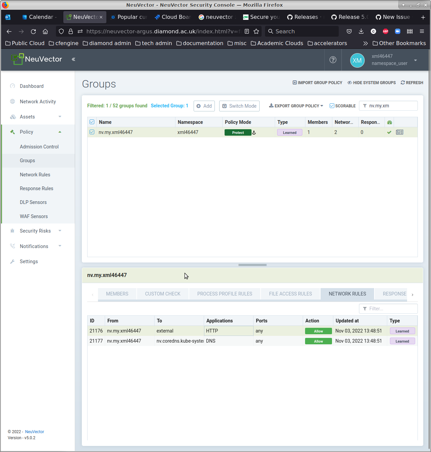Image resolution: width=431 pixels, height=452 pixels.
Task: Click the group filter field showing nv.my.xm
Action: (x=388, y=106)
